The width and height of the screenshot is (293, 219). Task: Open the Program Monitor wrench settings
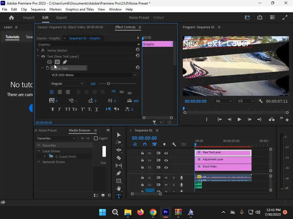260,101
